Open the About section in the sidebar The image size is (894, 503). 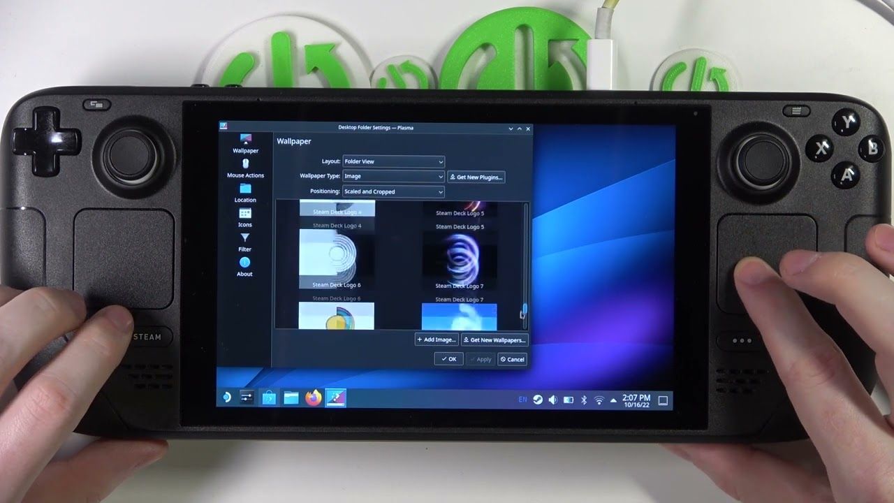pos(244,267)
